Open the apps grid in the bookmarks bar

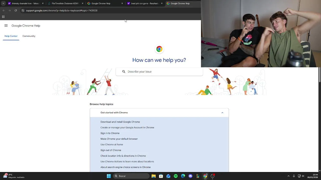click(3, 17)
